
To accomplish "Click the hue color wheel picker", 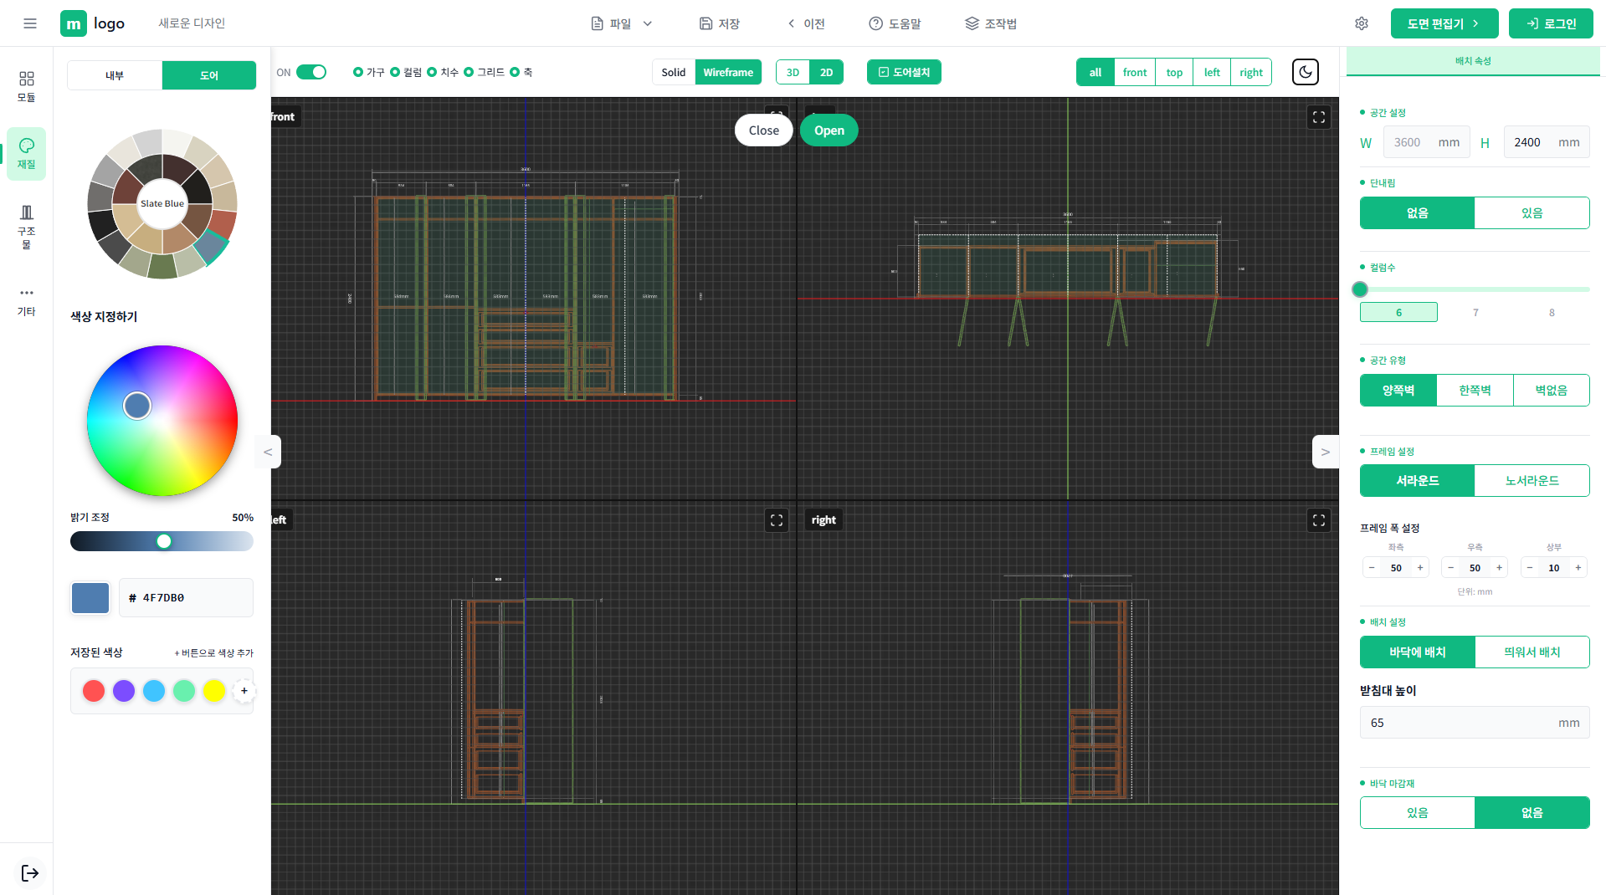I will [x=162, y=421].
